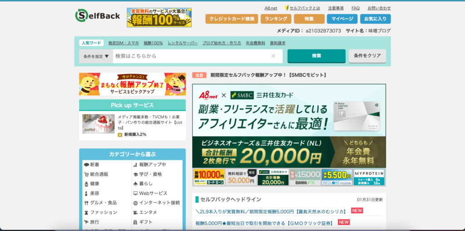Click the Webサービス category label
Image resolution: width=465 pixels, height=231 pixels.
153,193
